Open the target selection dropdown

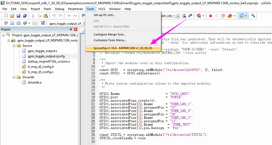[x=85, y=24]
